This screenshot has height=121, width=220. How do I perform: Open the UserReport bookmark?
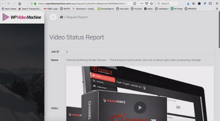(x=162, y=9)
